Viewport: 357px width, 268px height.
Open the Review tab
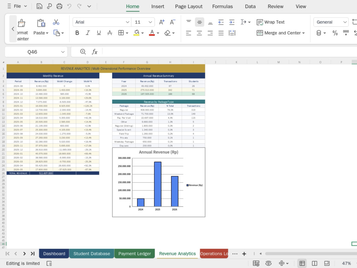[276, 6]
